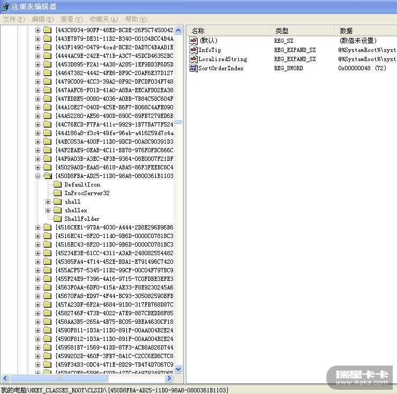Image resolution: width=397 pixels, height=394 pixels.
Task: Select the LocalizedString value name
Action: (223, 59)
